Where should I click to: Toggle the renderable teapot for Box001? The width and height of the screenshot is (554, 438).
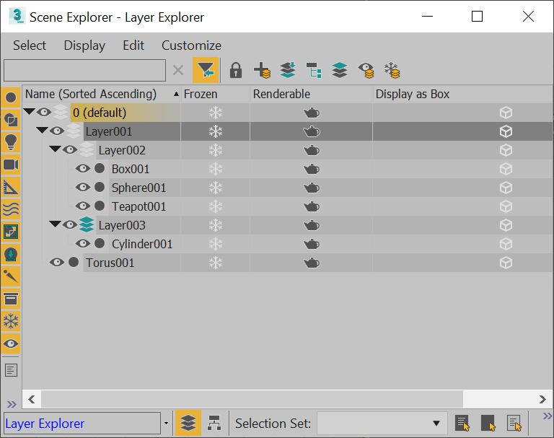[x=311, y=169]
